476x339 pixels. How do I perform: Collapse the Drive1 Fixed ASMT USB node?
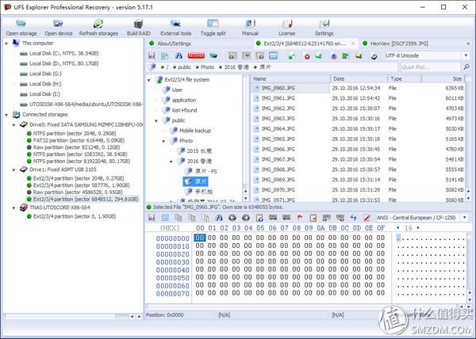click(13, 169)
